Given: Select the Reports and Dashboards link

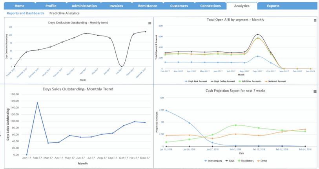Looking at the screenshot, I should click(x=25, y=13).
